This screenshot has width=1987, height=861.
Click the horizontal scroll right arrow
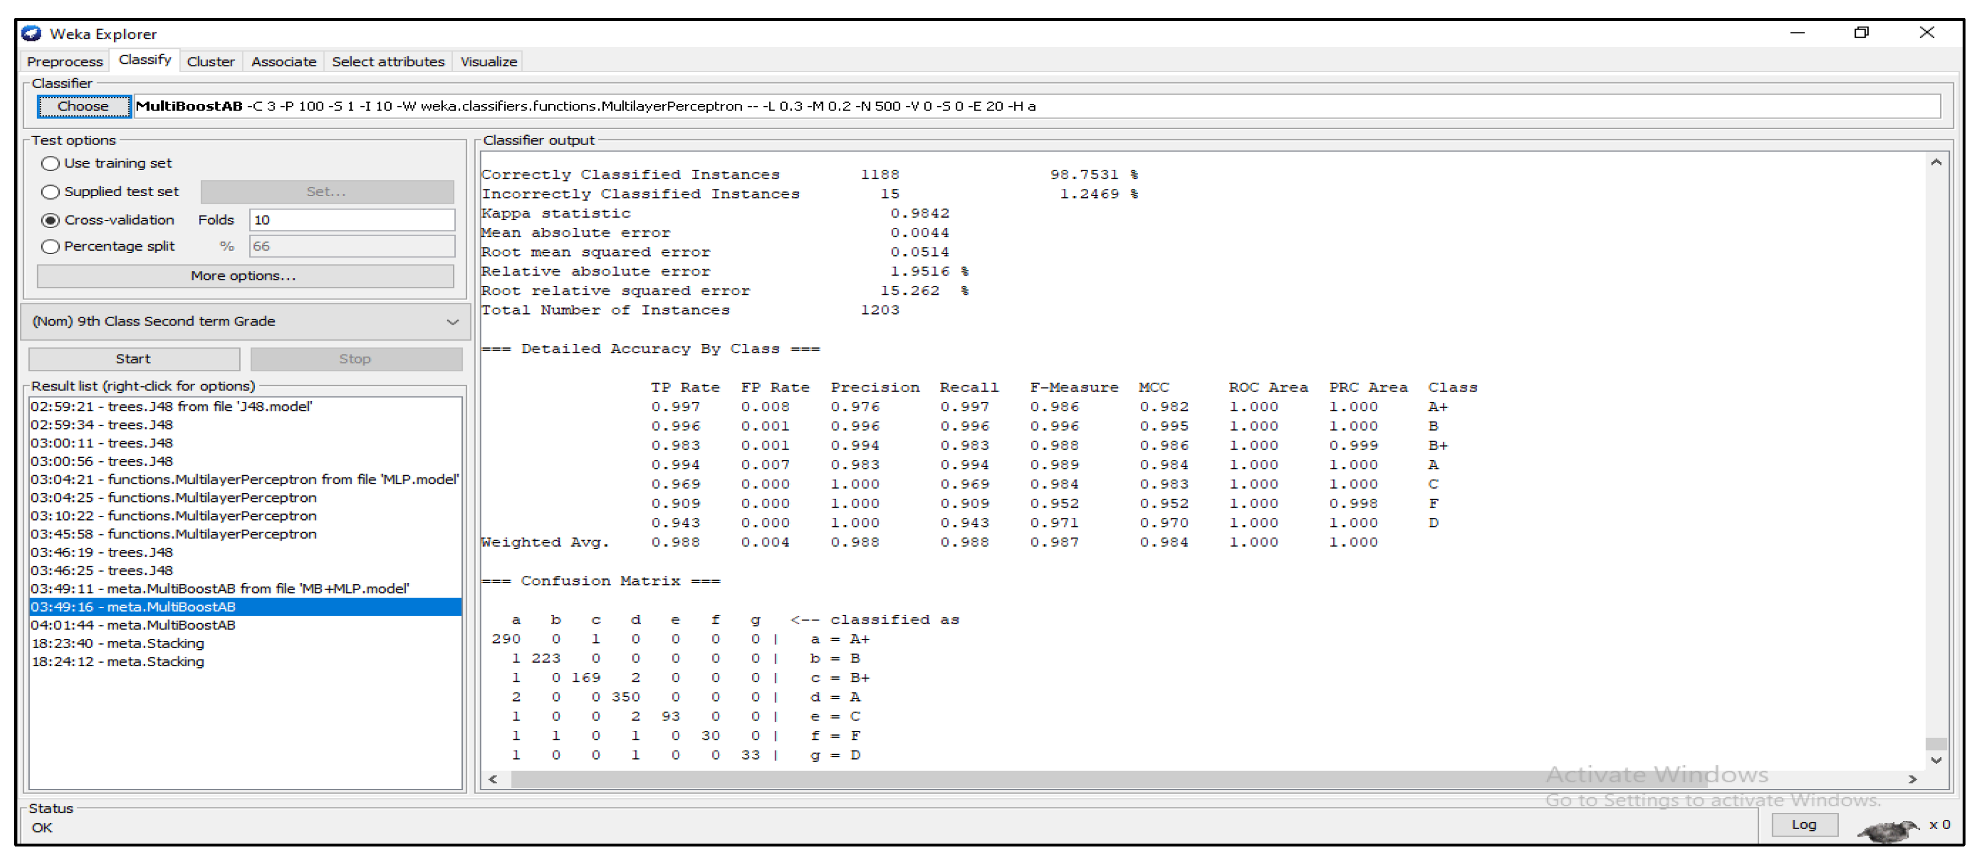pyautogui.click(x=1913, y=779)
